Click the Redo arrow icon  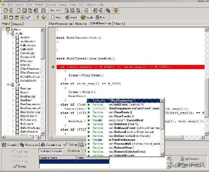tap(58, 10)
